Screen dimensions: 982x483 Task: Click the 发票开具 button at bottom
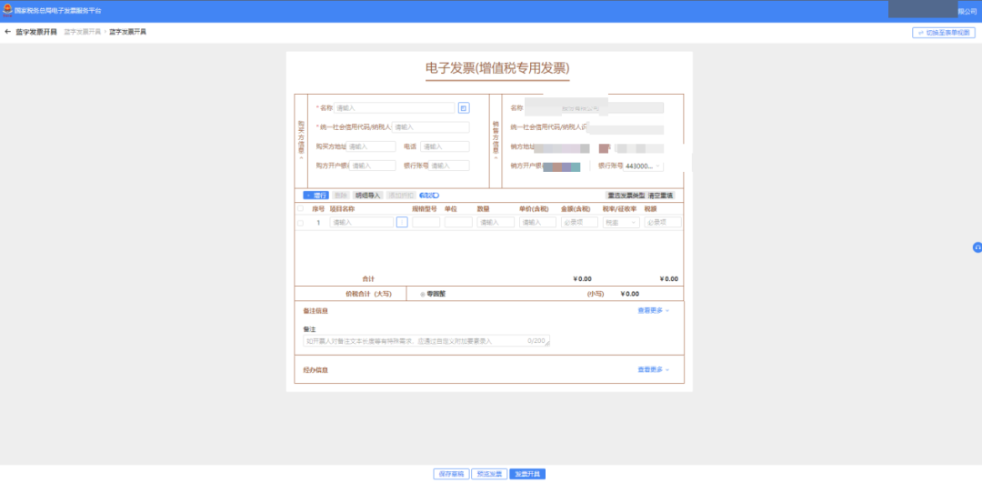click(526, 474)
